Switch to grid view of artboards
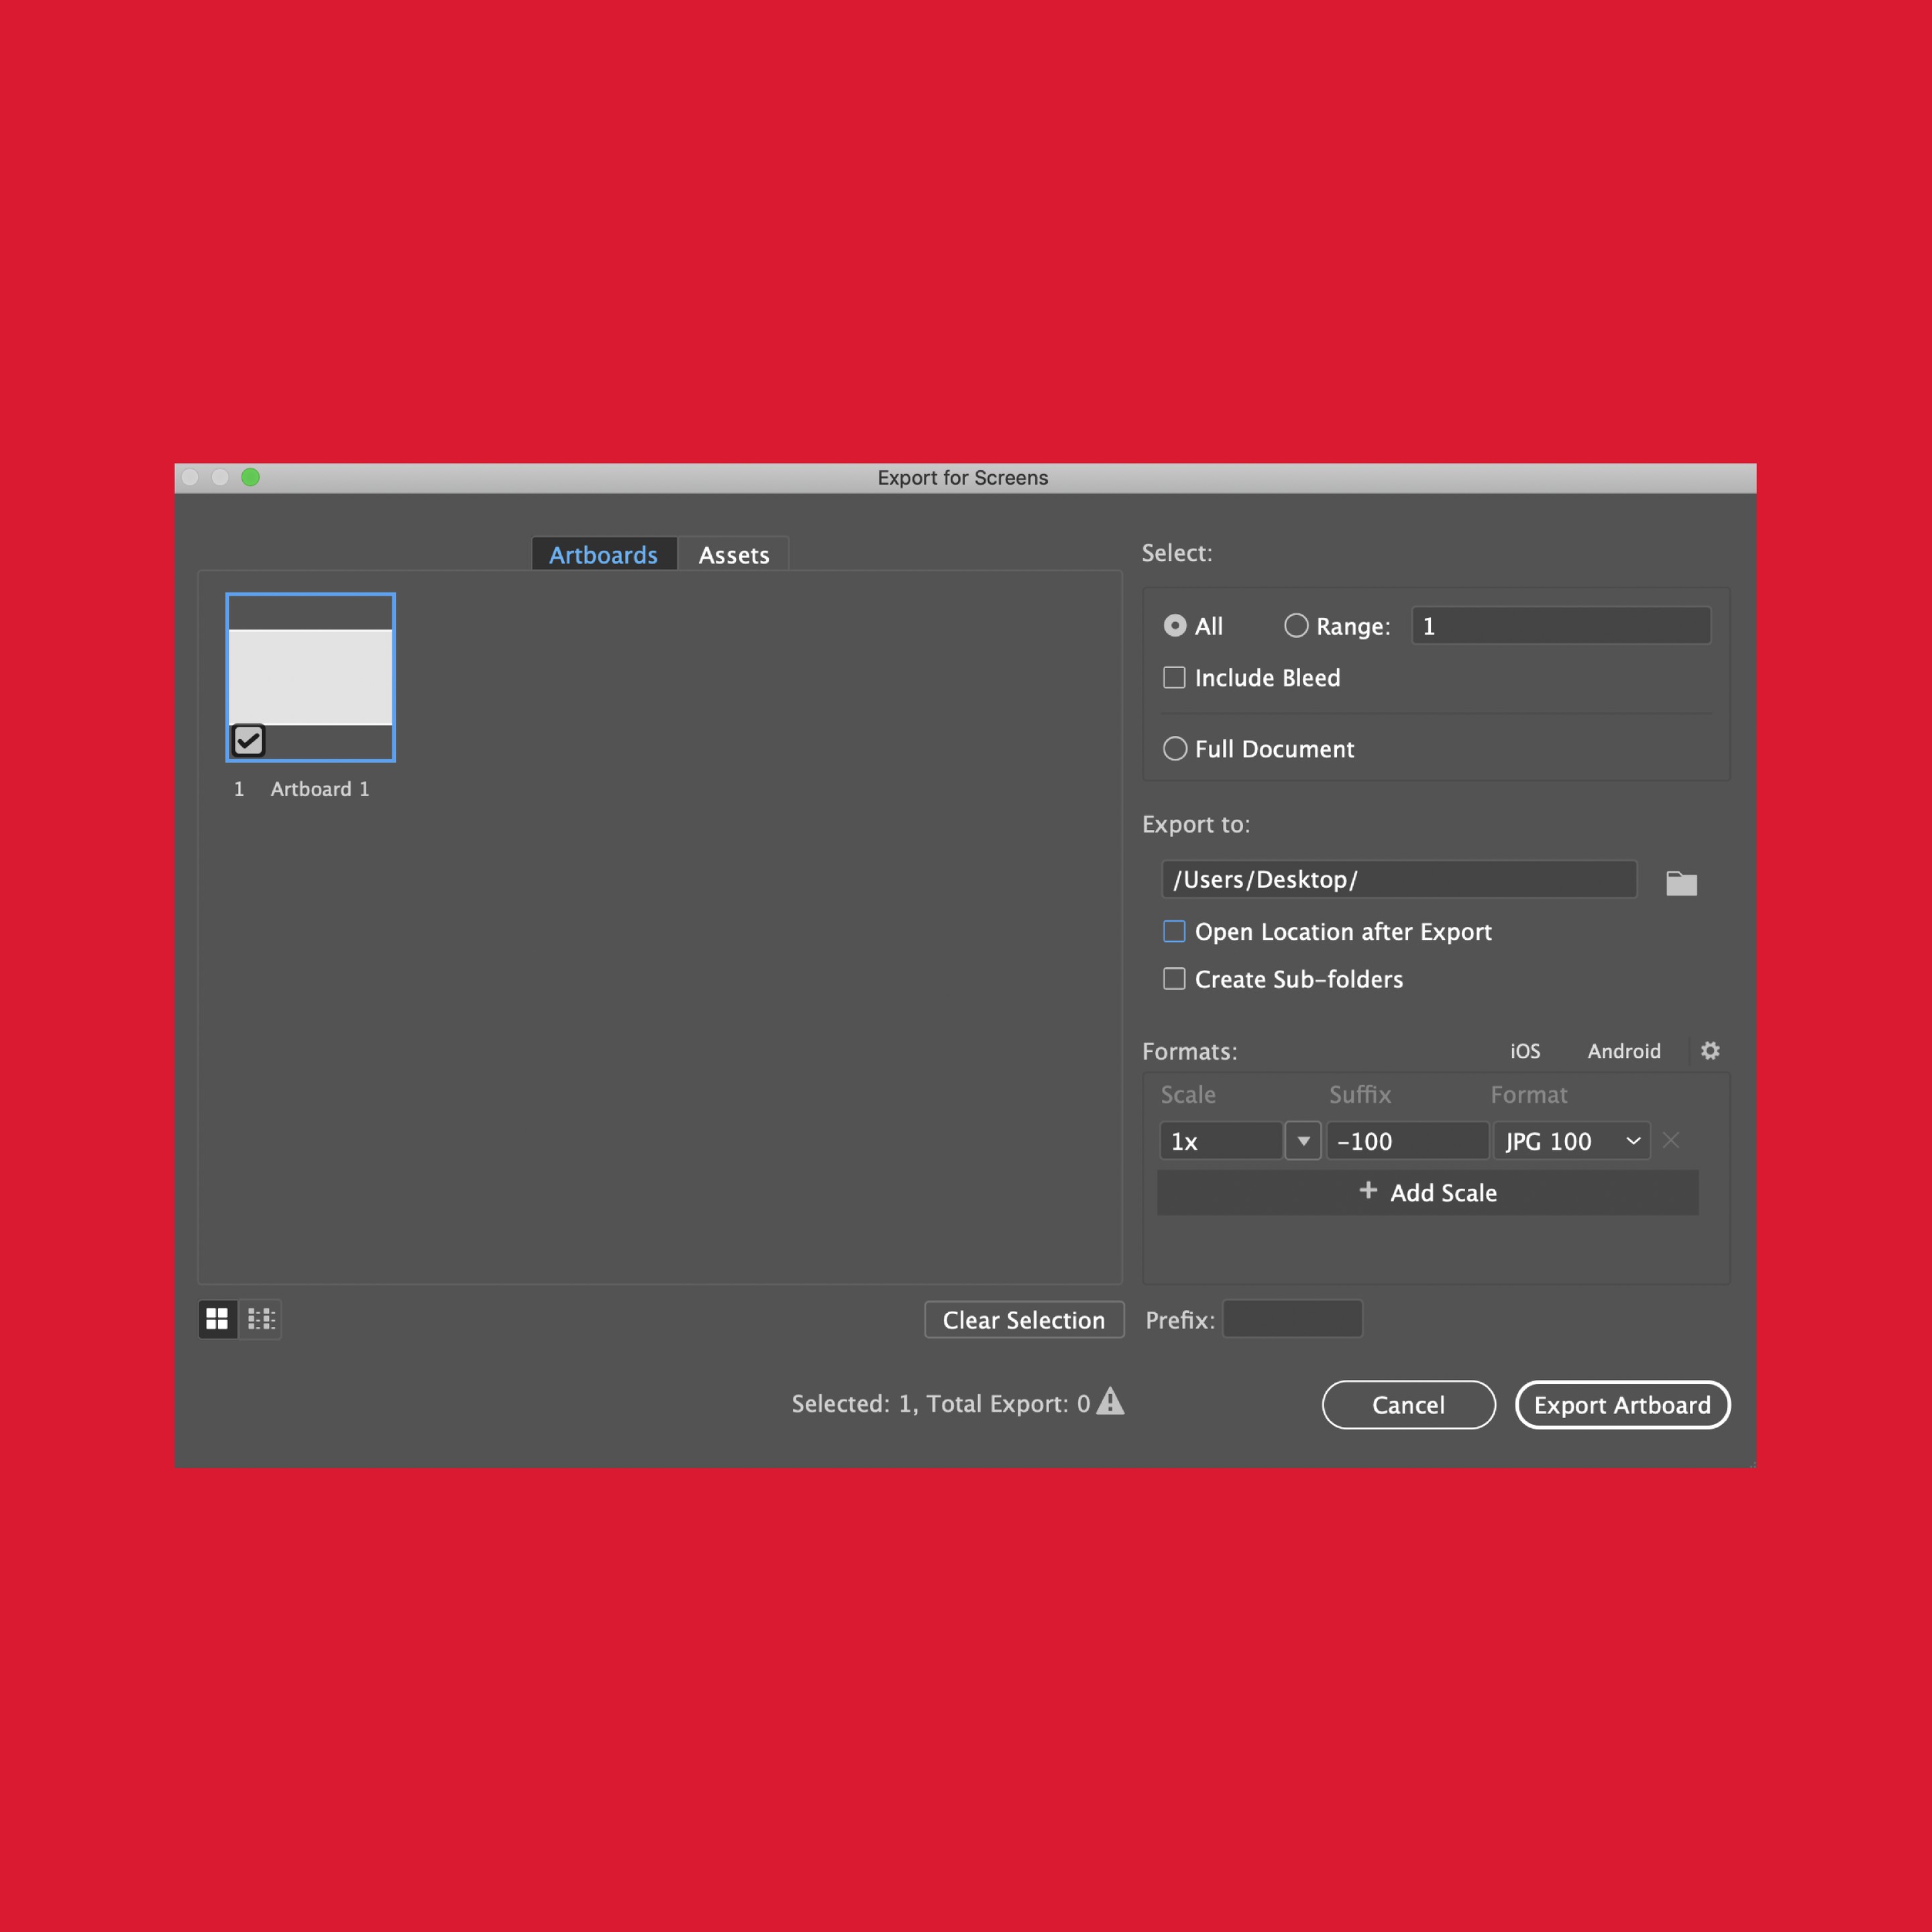 pyautogui.click(x=217, y=1319)
